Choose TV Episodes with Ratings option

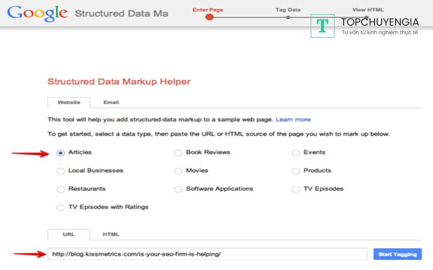pos(61,207)
